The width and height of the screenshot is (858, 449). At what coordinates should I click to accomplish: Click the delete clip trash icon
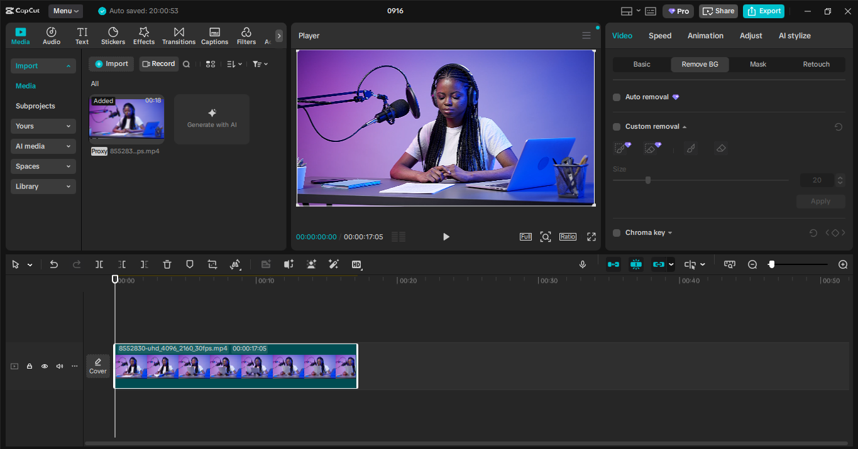tap(167, 264)
